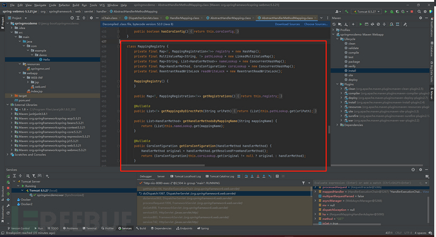436x237 pixels.
Task: Click Expand All in Project panel
Action: pos(78,18)
